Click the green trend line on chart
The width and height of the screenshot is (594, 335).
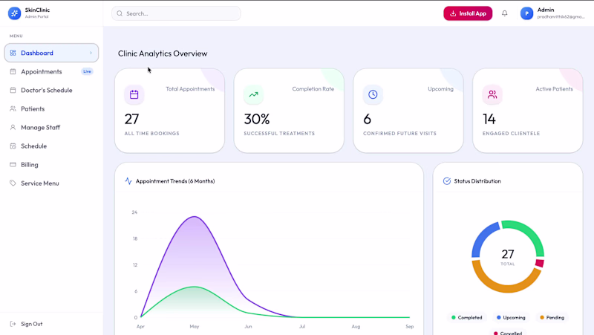[x=195, y=287]
